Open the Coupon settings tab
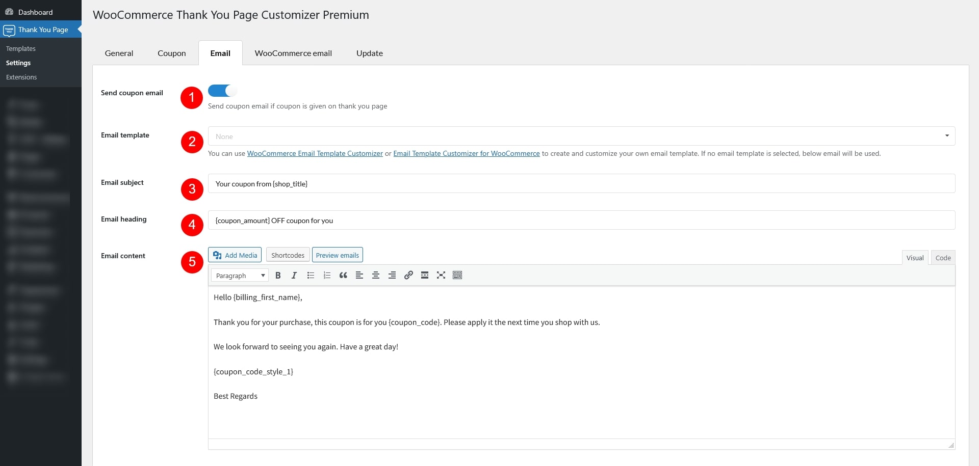979x466 pixels. (171, 53)
